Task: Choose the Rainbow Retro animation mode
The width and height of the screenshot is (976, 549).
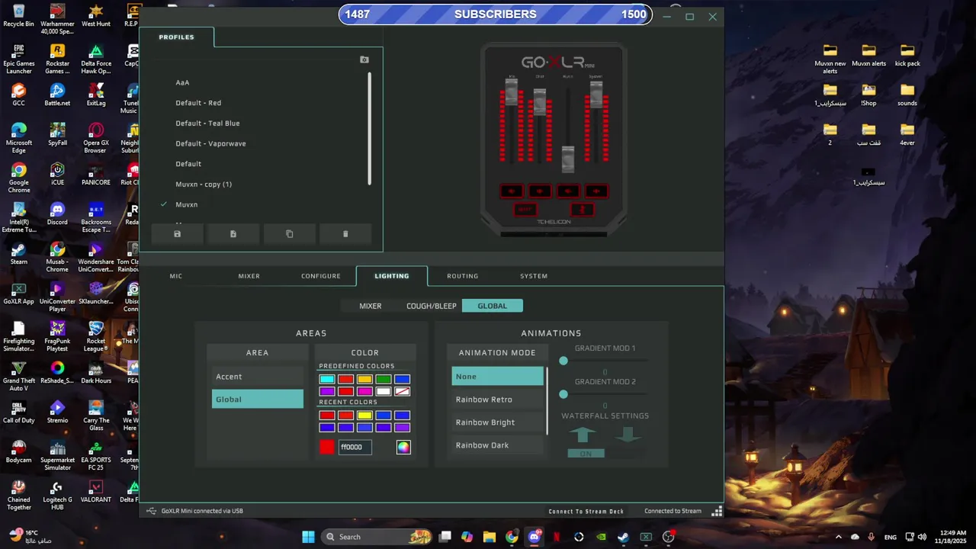Action: pos(498,400)
